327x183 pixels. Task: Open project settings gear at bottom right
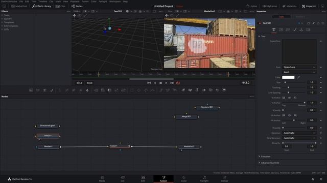point(321,179)
